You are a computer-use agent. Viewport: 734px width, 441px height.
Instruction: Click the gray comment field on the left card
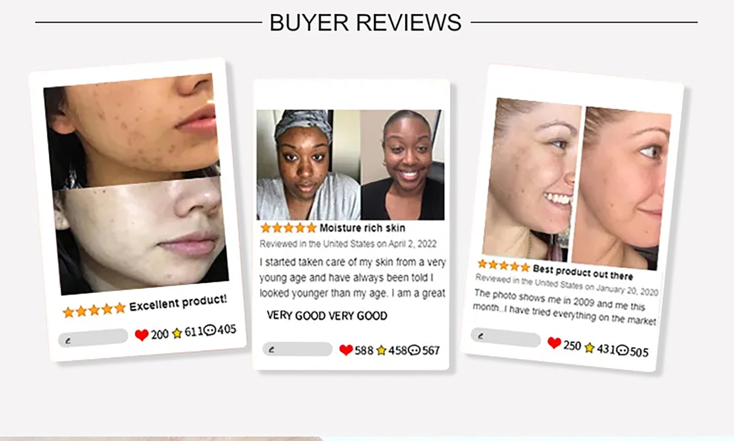point(93,337)
